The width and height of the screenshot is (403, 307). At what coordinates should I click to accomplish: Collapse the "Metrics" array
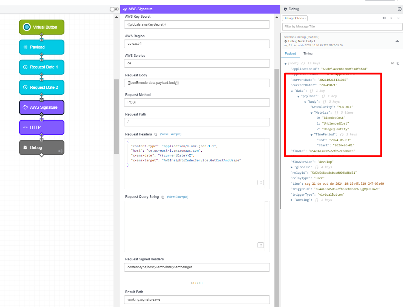[x=311, y=113]
